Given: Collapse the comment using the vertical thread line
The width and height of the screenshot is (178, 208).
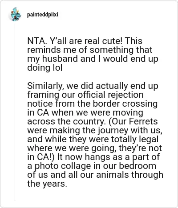Looking at the screenshot, I should coord(15,111).
